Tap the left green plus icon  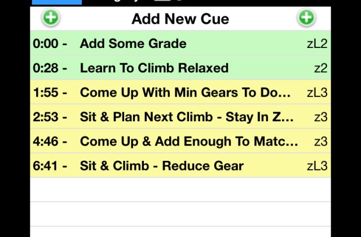click(51, 17)
